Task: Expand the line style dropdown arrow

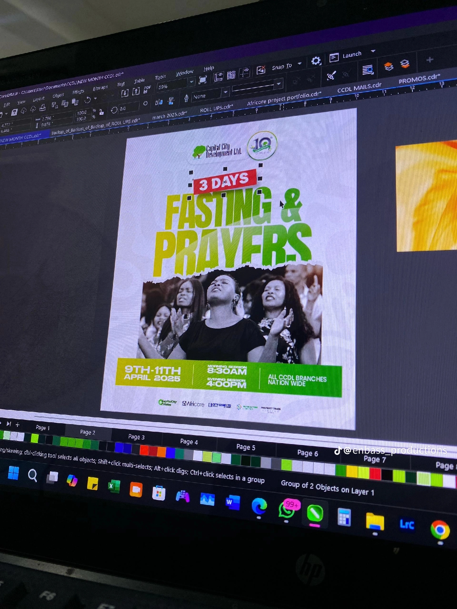Action: (279, 83)
